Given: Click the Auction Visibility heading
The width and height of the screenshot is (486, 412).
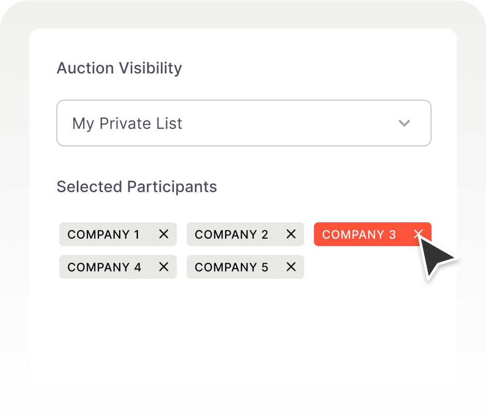Looking at the screenshot, I should click(120, 69).
